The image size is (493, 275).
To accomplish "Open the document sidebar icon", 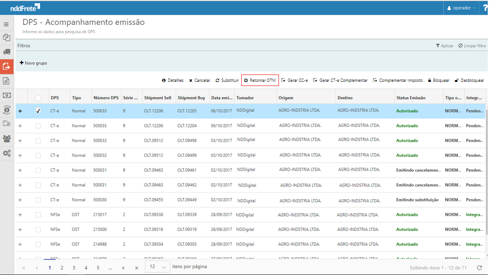I will pyautogui.click(x=6, y=81).
